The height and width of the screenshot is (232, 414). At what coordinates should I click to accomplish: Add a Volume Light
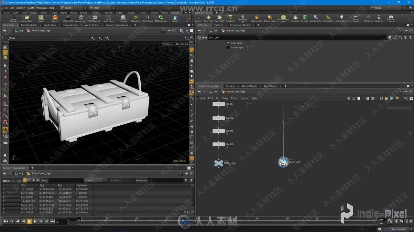256,19
